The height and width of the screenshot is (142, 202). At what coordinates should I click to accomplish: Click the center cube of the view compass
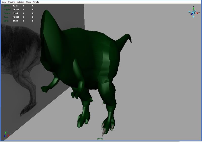pos(193,12)
